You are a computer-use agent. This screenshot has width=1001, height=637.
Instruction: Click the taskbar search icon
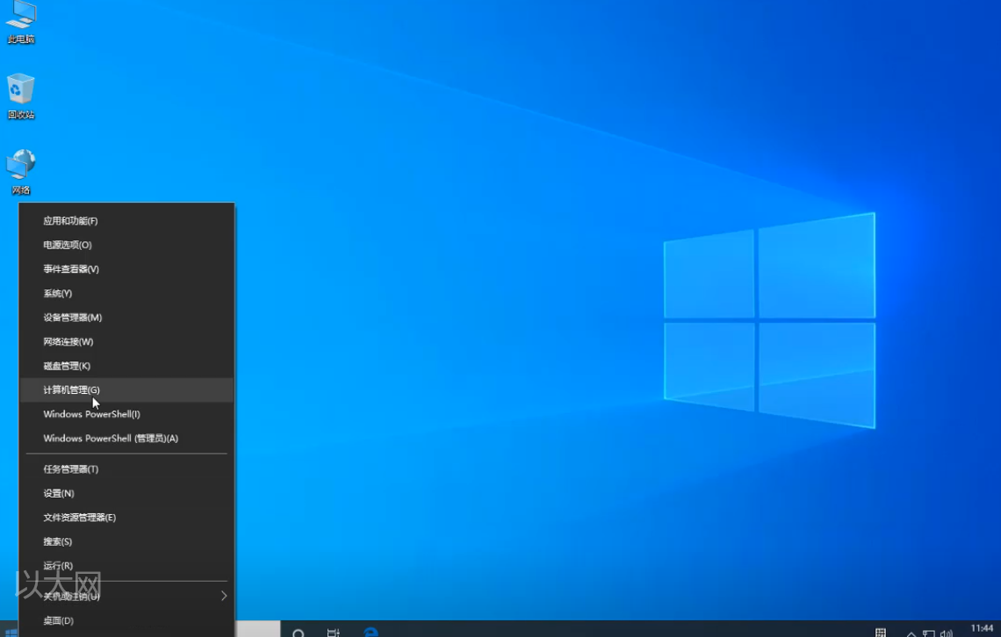point(299,632)
